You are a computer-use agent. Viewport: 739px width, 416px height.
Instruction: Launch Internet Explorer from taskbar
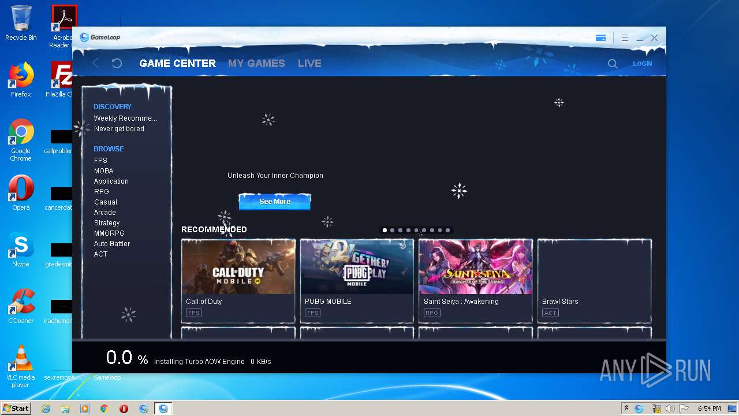pyautogui.click(x=46, y=408)
